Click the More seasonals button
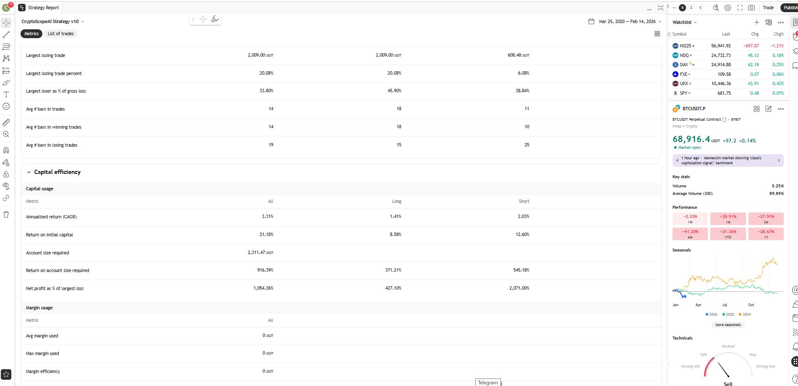Viewport: 798px width, 386px height. click(728, 325)
